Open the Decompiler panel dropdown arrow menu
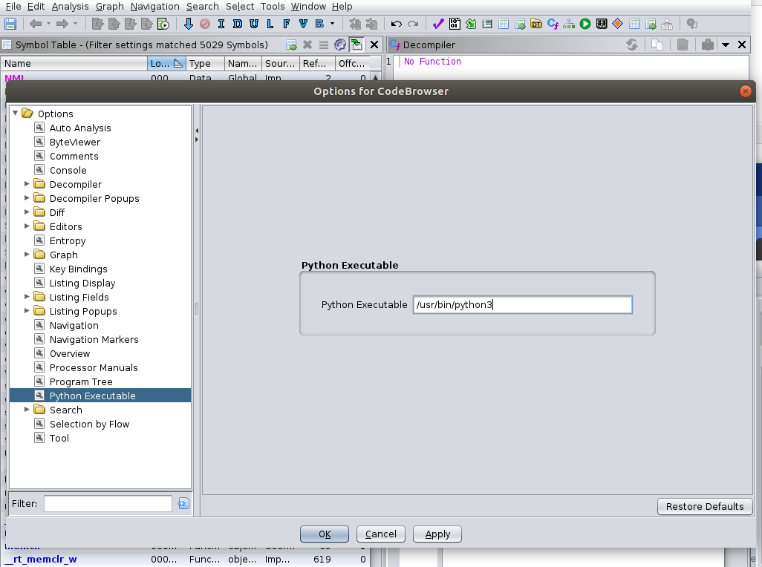Screen dimensions: 762x567 (x=726, y=45)
